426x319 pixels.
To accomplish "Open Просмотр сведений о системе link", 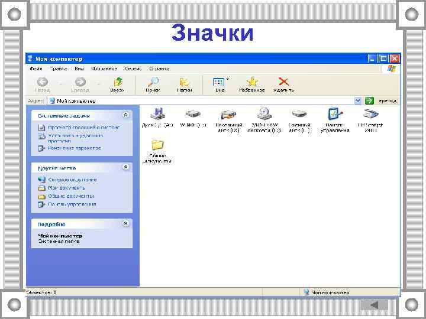I will [x=83, y=127].
